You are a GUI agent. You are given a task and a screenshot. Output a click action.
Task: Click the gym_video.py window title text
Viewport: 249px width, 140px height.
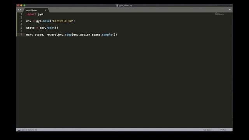pos(125,5)
